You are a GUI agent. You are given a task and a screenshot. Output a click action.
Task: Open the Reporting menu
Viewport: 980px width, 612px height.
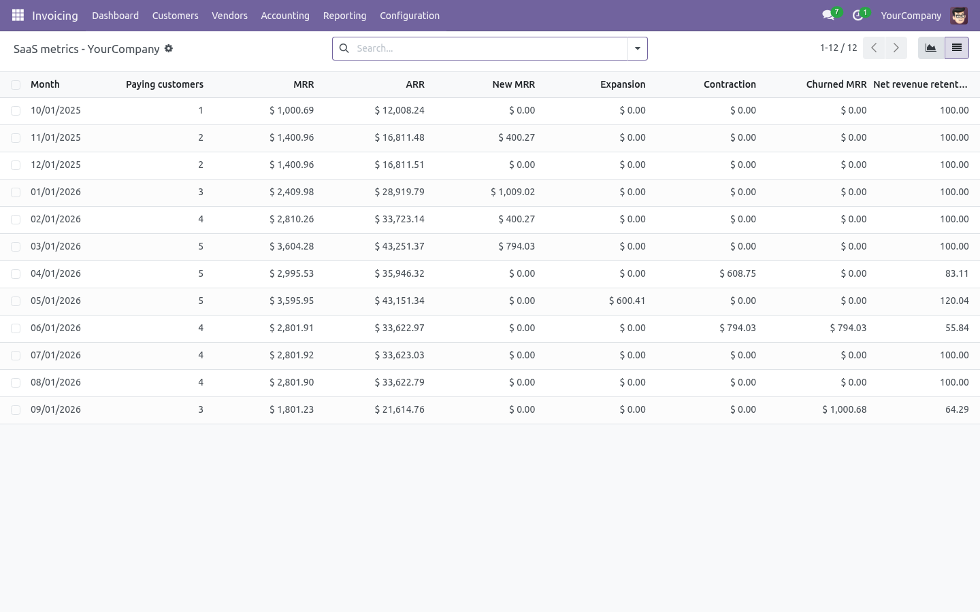pos(344,15)
